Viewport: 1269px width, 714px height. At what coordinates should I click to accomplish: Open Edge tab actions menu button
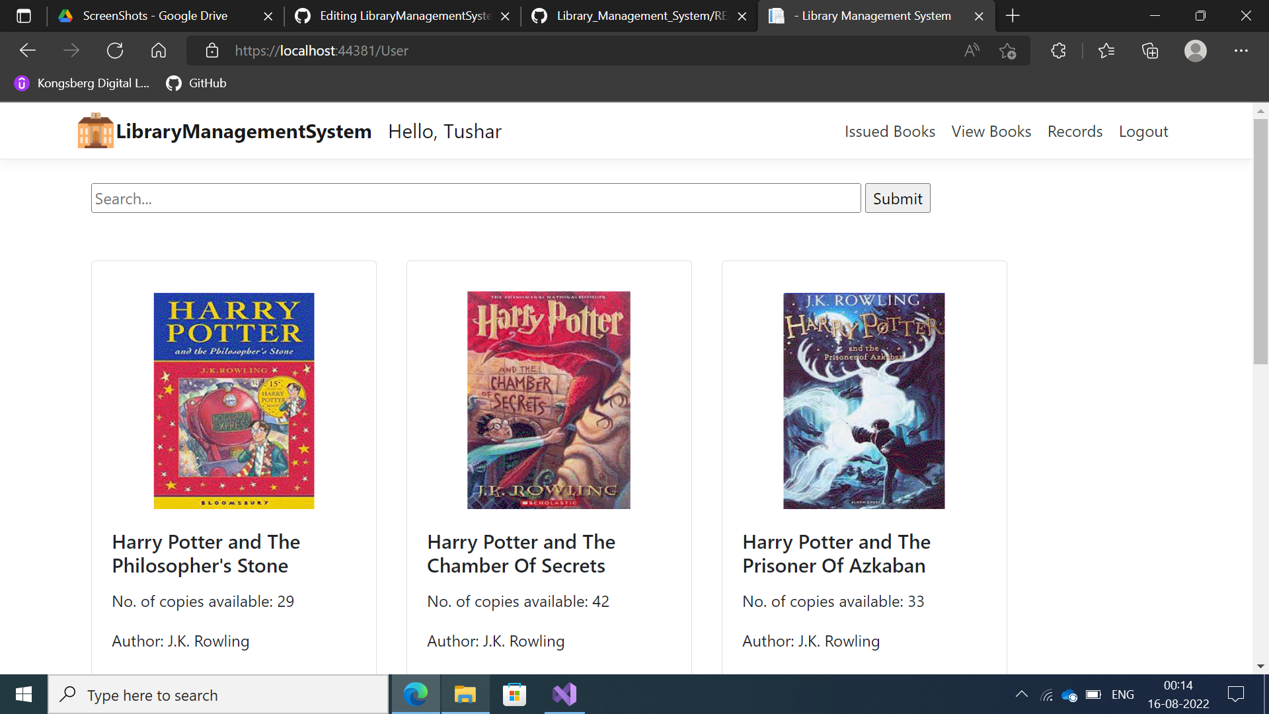point(24,16)
